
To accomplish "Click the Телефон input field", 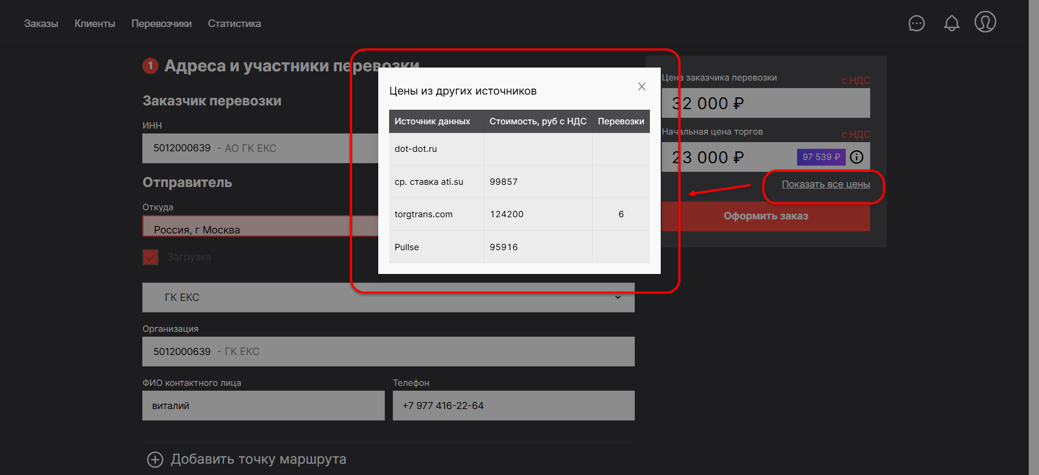I will point(513,406).
